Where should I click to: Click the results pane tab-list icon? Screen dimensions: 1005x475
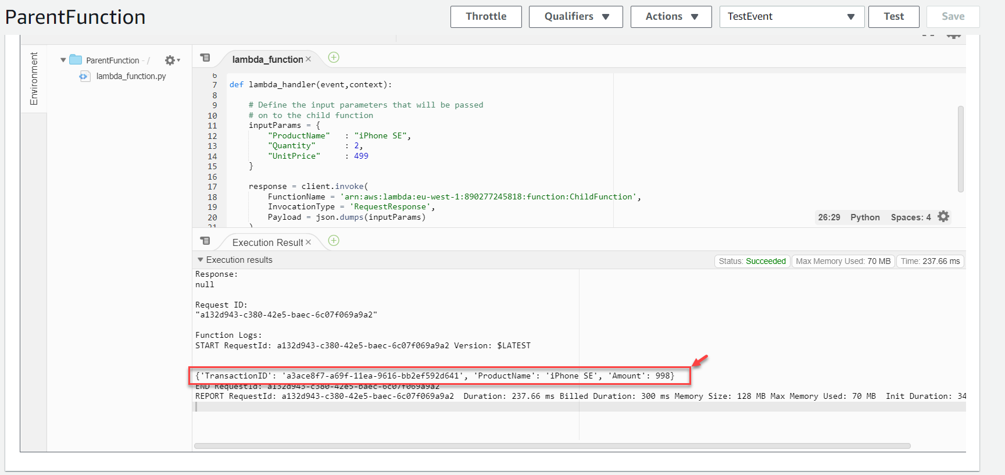(x=205, y=241)
